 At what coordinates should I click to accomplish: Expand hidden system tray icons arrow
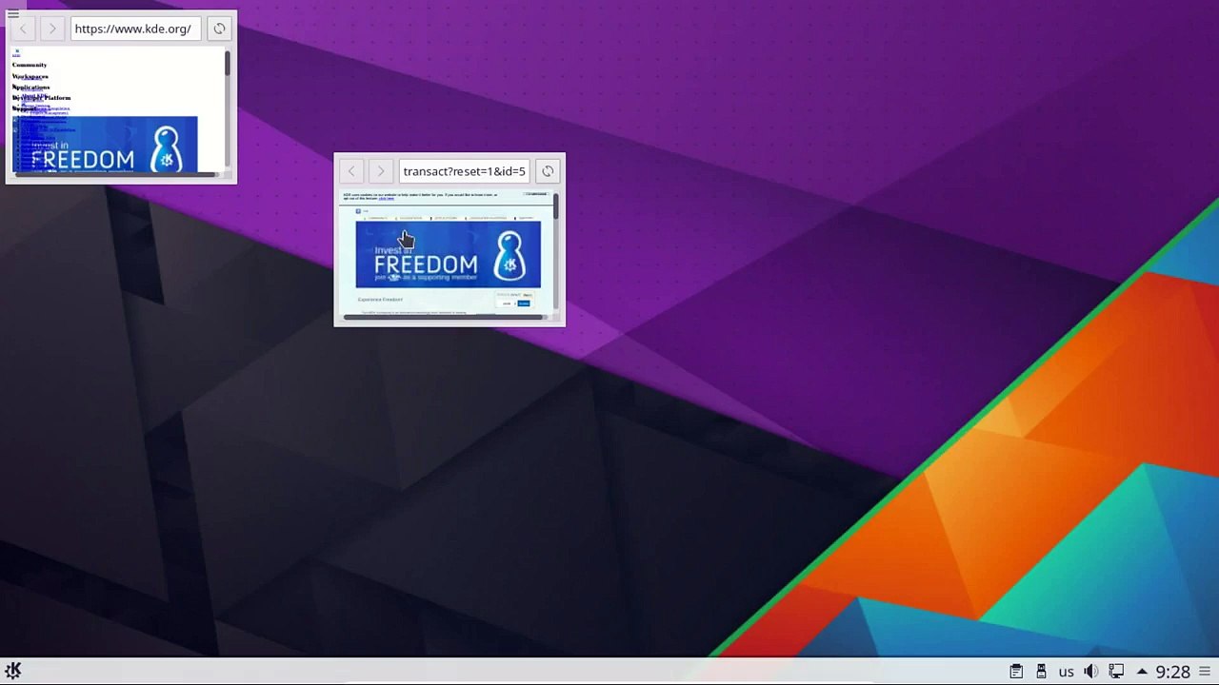[x=1141, y=672]
